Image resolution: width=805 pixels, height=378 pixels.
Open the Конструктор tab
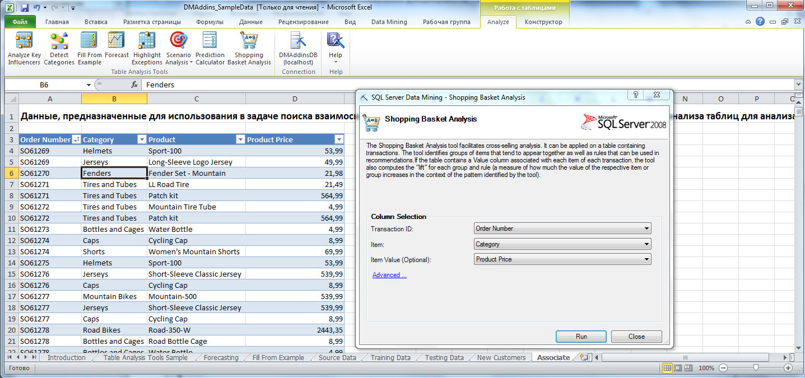[x=543, y=22]
